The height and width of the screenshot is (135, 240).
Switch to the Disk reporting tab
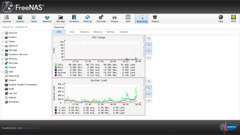coord(72,32)
